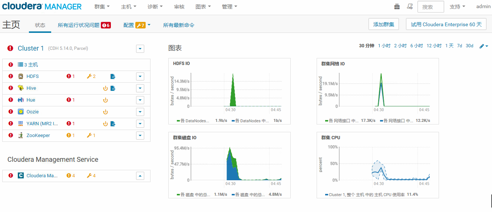Viewport: 492px width, 212px height.
Task: Open ZooKeeper row actions dropdown
Action: [140, 136]
